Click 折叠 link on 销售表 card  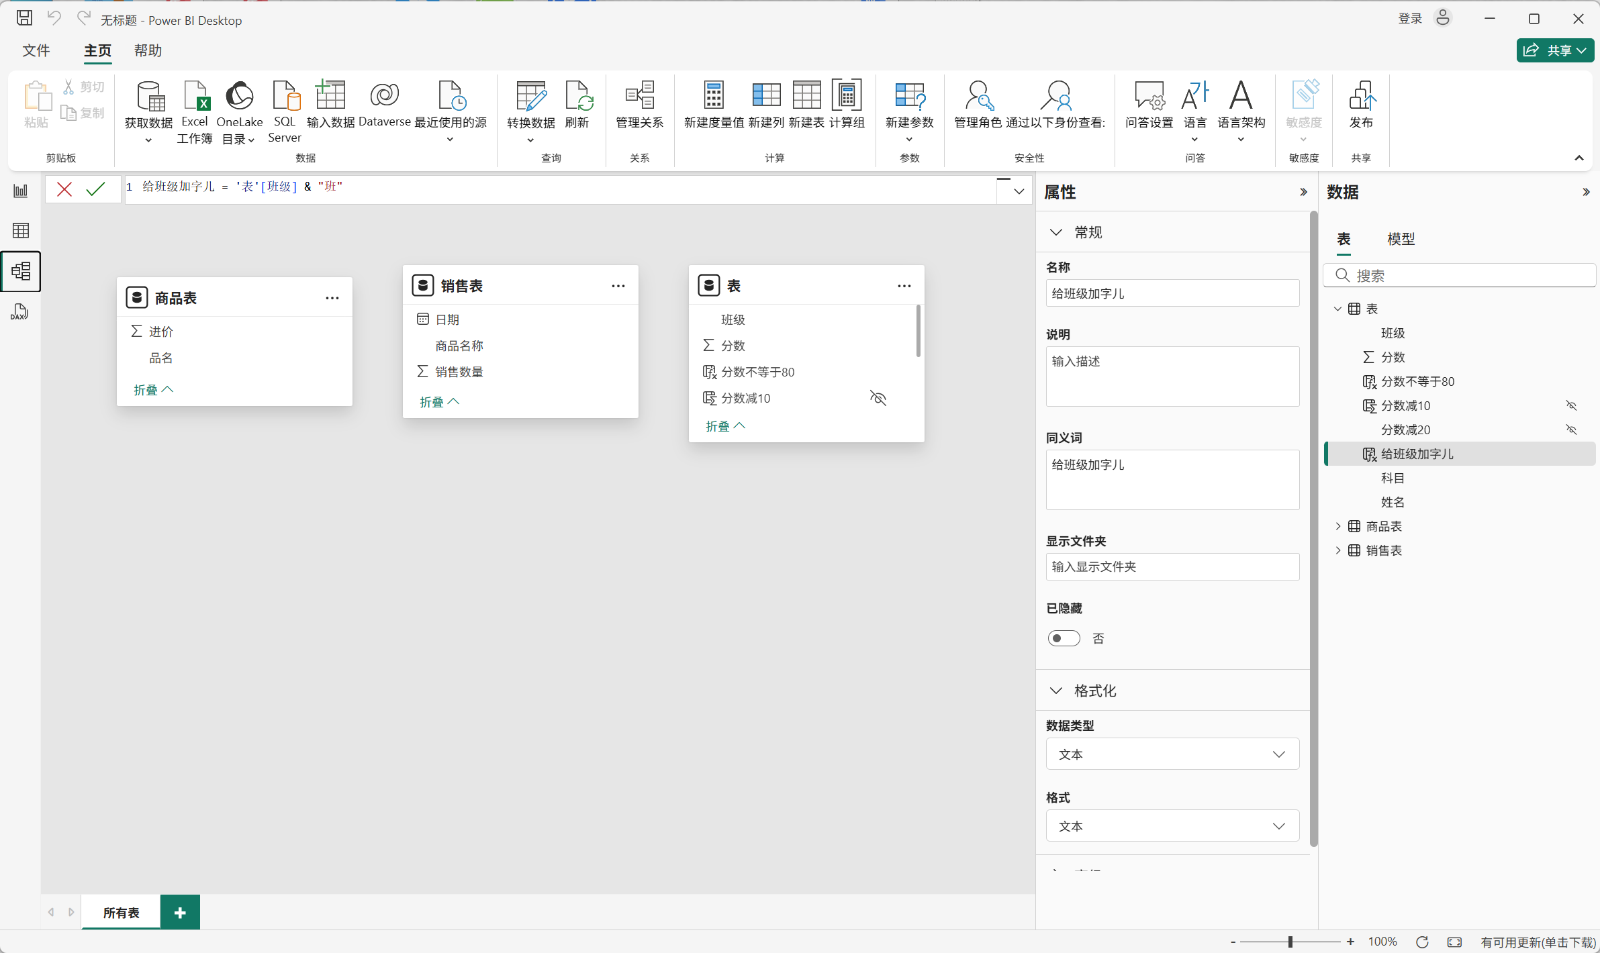(439, 402)
